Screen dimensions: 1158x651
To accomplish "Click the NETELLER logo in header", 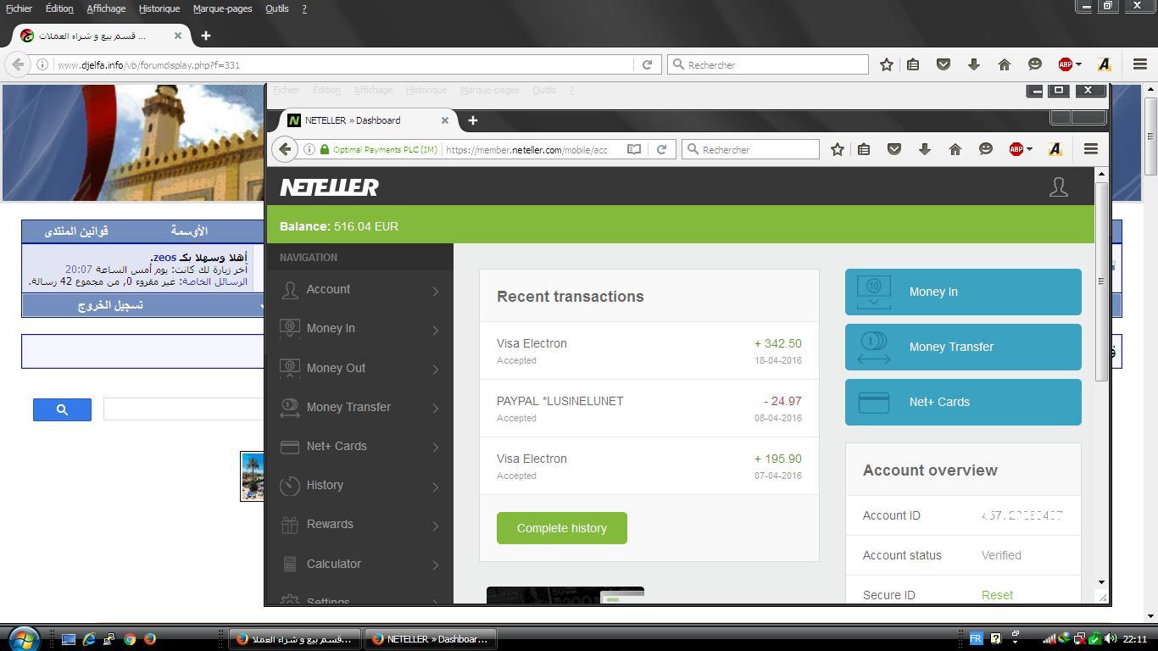I will click(x=329, y=186).
